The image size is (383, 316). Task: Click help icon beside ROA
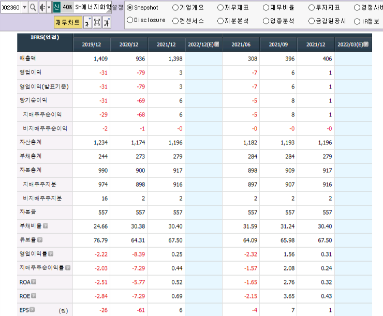tap(34, 281)
